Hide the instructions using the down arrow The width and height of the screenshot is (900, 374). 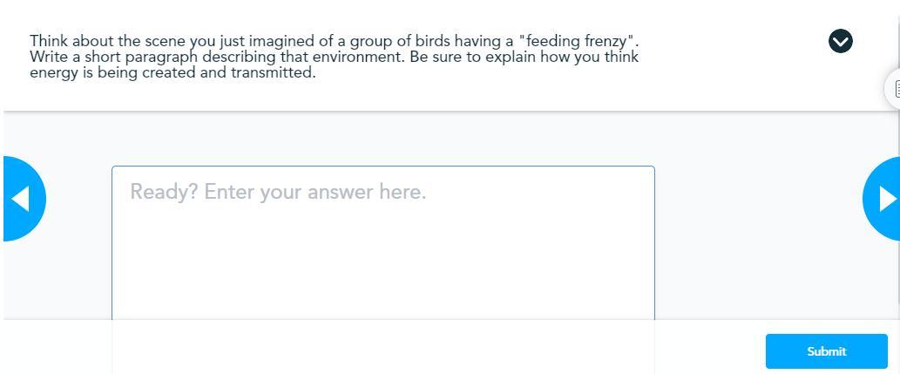point(841,41)
